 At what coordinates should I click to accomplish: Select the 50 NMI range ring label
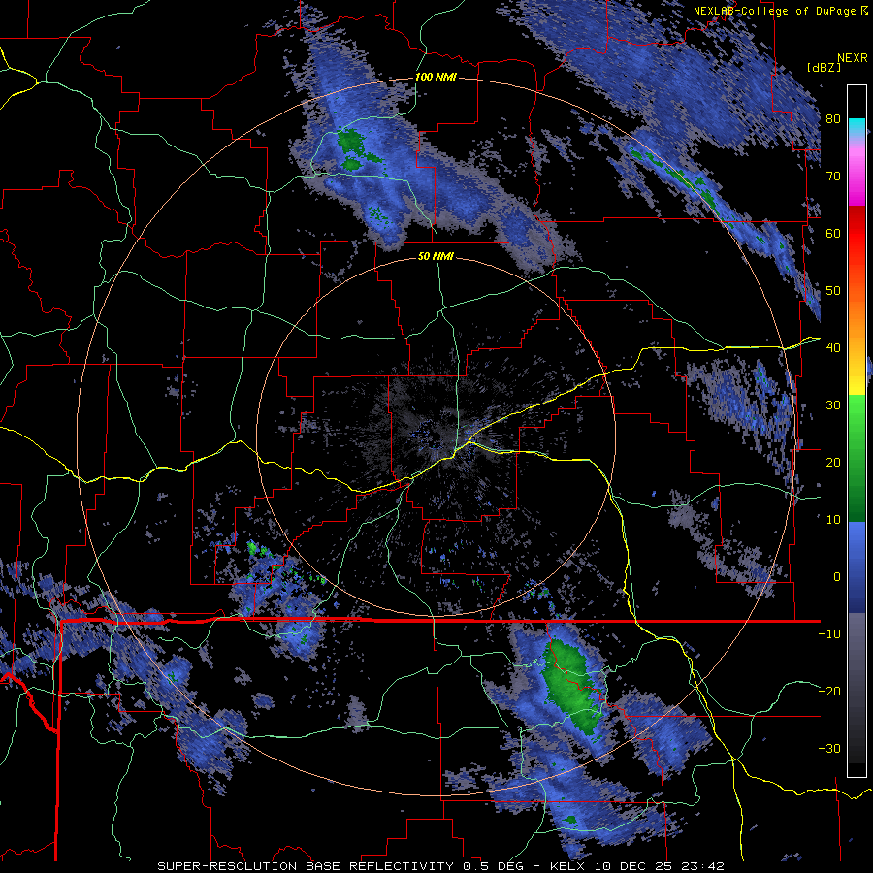(436, 257)
